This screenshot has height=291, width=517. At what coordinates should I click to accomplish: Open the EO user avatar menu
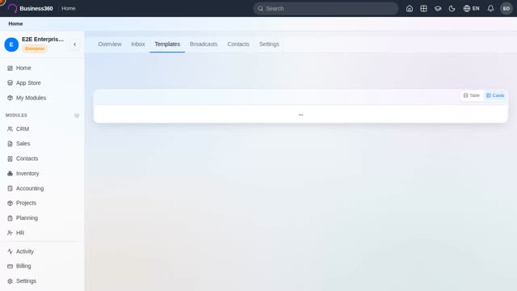pos(506,9)
